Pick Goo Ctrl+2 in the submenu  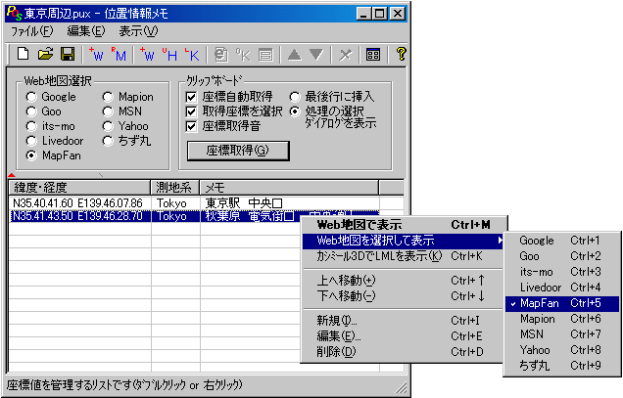click(x=562, y=256)
